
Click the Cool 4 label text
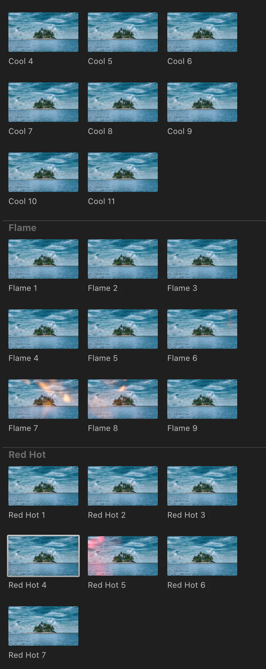click(21, 61)
